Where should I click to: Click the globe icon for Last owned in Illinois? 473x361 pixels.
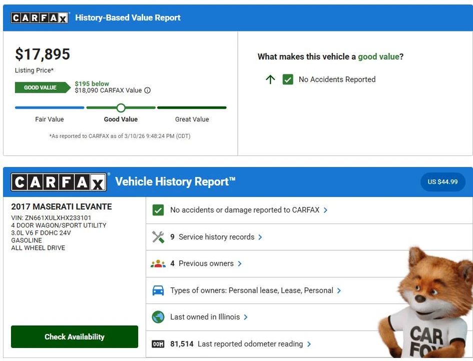pyautogui.click(x=158, y=317)
